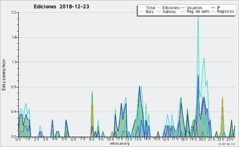Click the '17 h' x-axis label
The height and width of the screenshot is (147, 239).
(x=175, y=139)
